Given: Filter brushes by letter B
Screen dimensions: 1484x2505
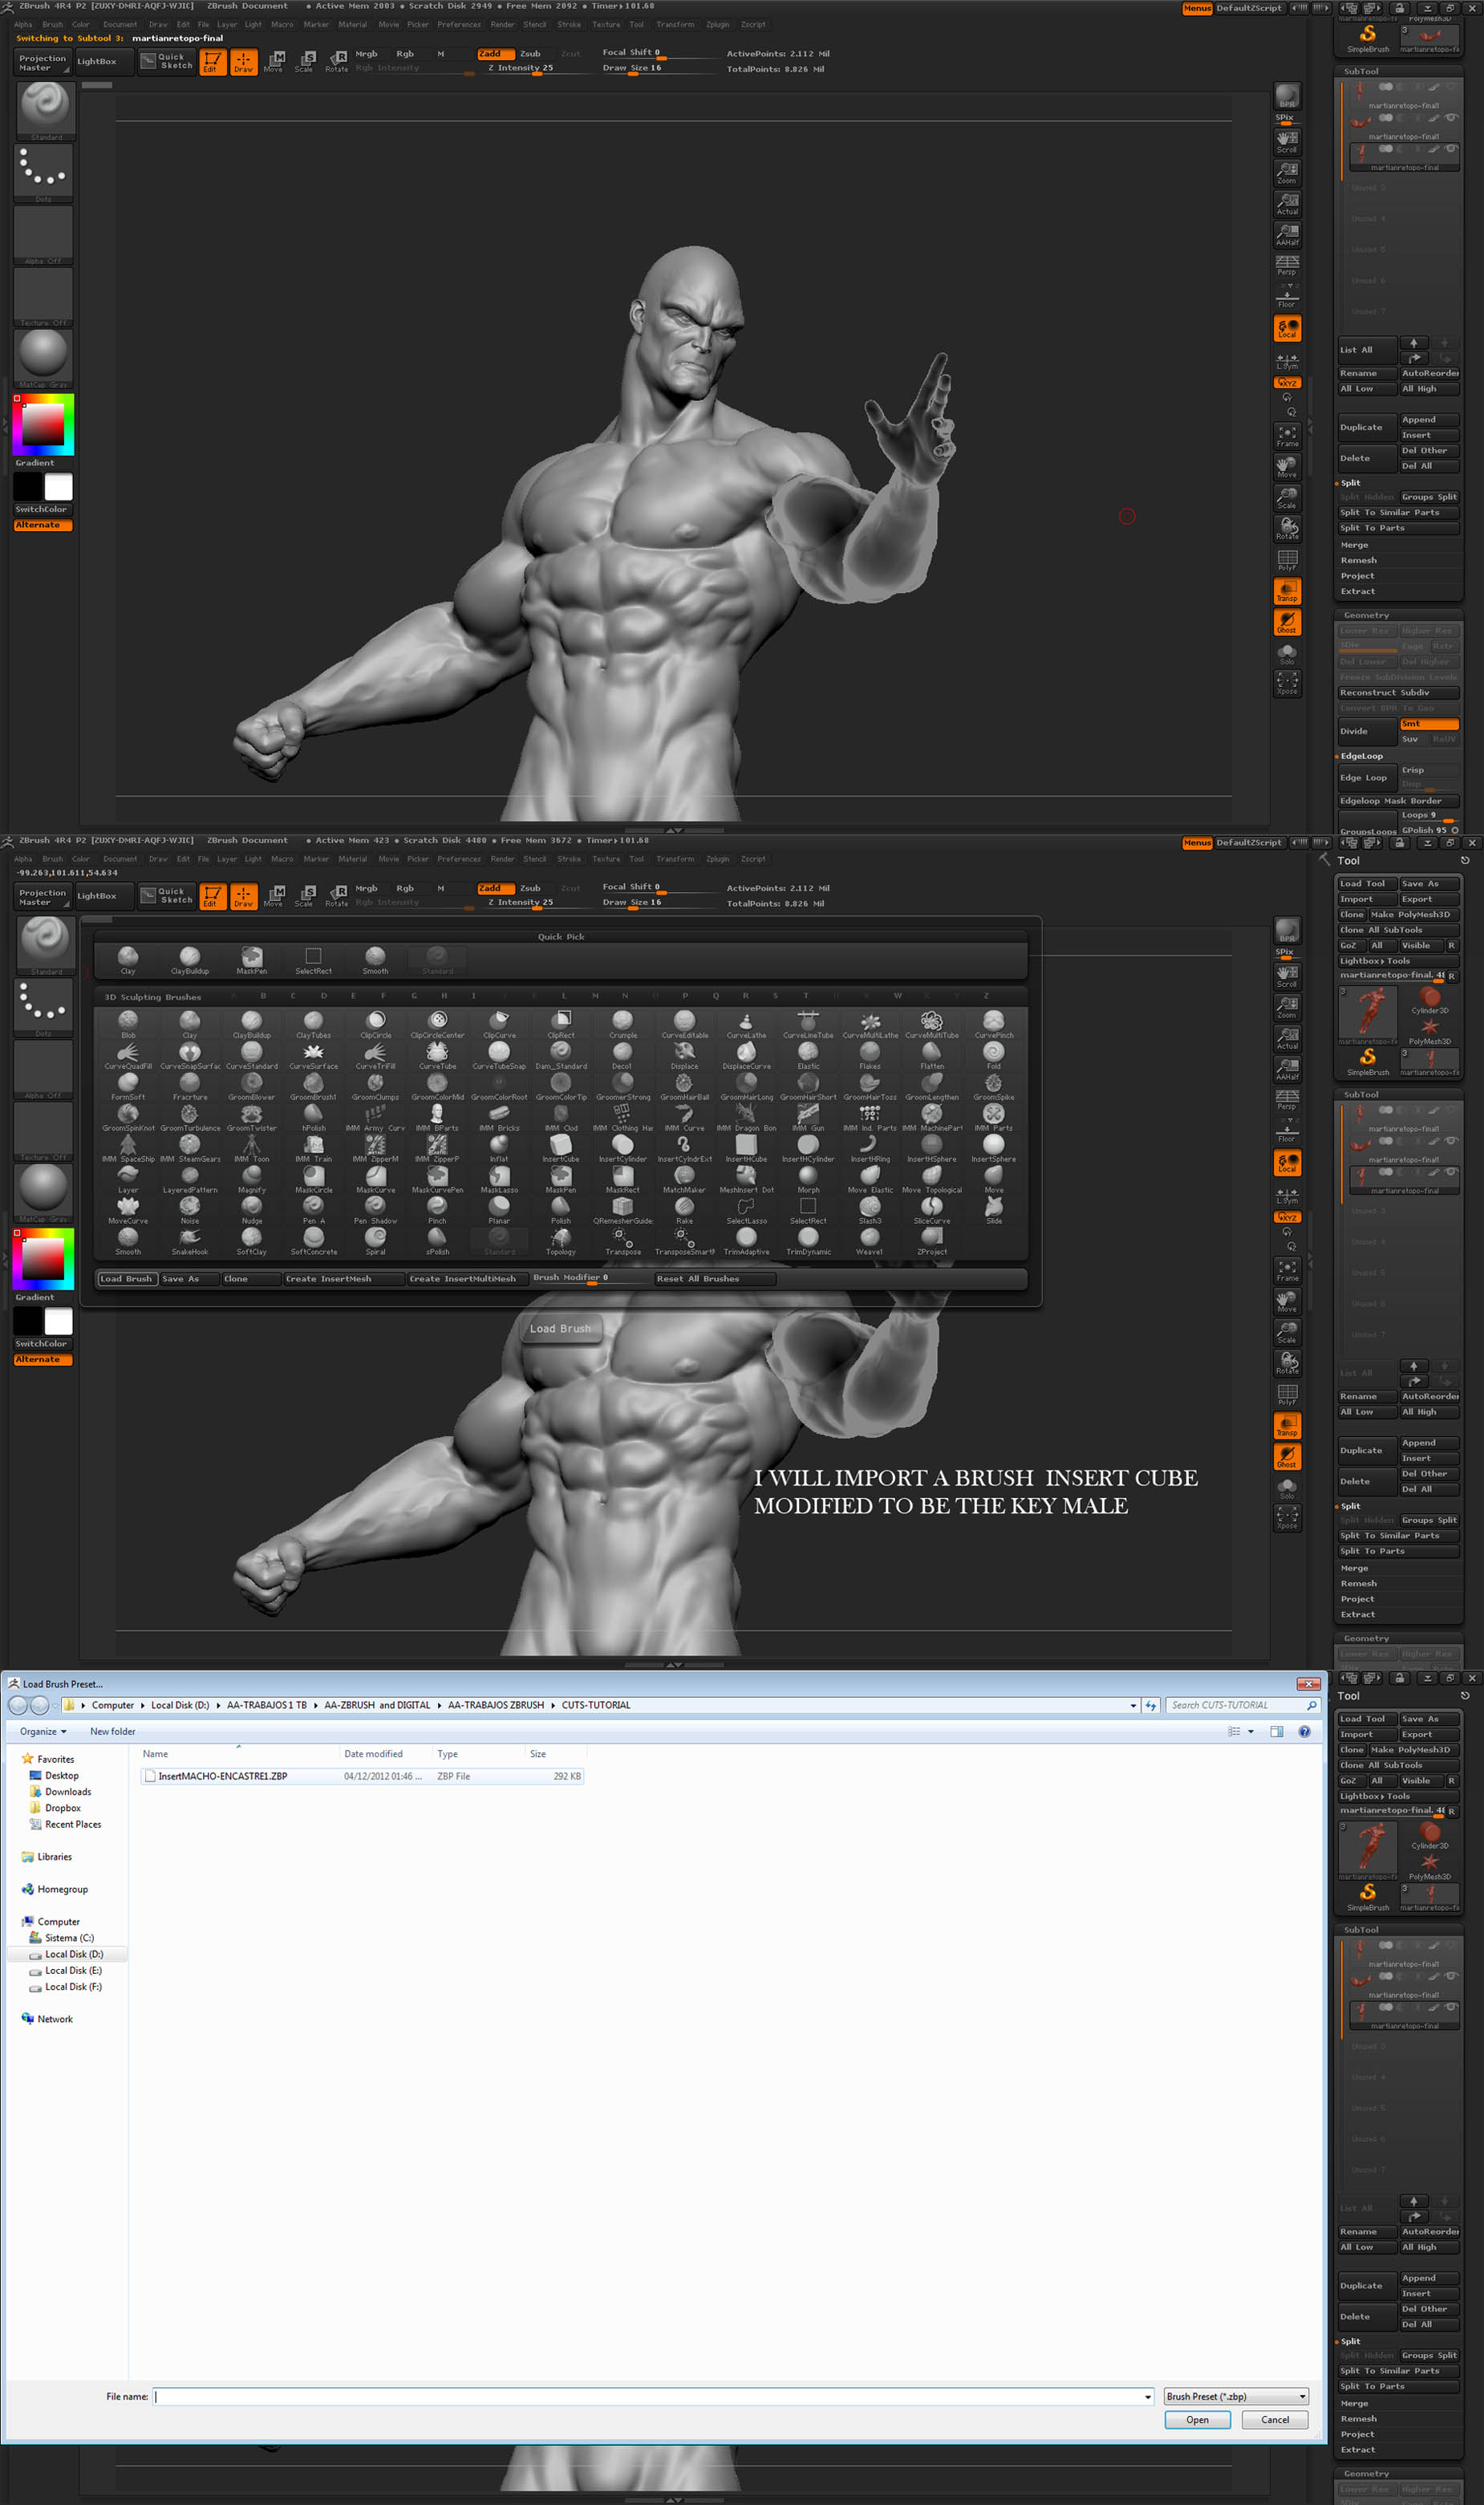Looking at the screenshot, I should [x=263, y=996].
